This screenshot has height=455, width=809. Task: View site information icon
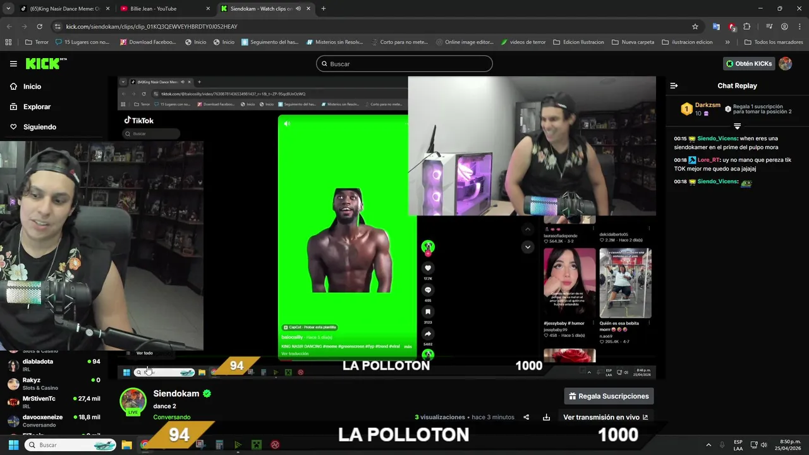[x=58, y=27]
